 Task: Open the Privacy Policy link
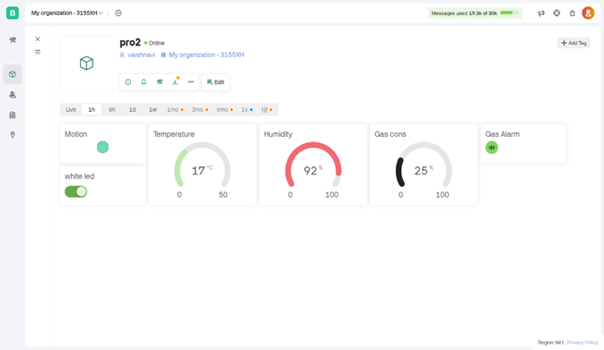[582, 342]
